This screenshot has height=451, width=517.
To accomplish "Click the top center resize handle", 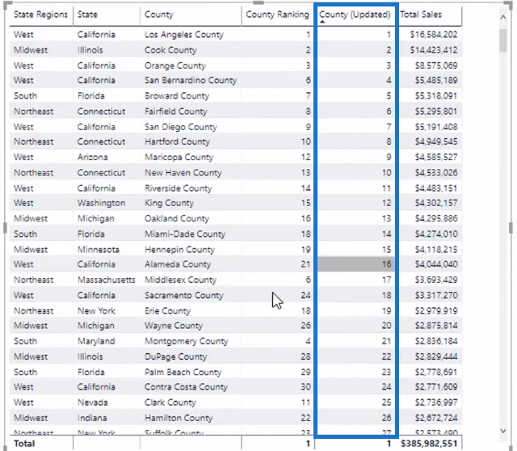I will (x=258, y=3).
